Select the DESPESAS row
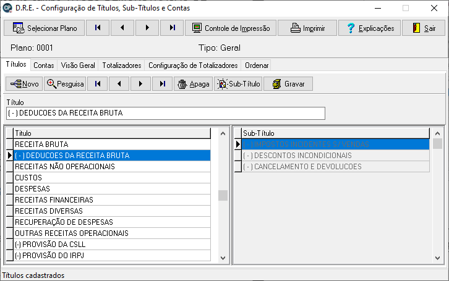 [x=112, y=189]
